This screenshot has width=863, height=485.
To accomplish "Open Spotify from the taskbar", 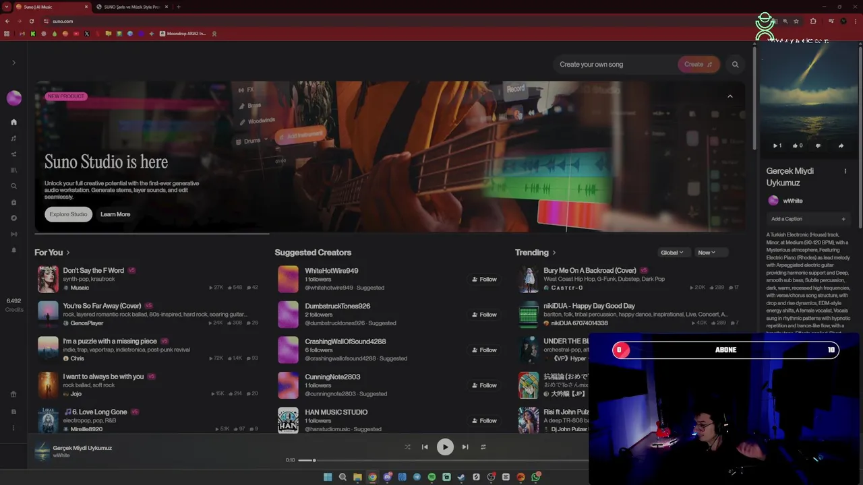I will [431, 477].
